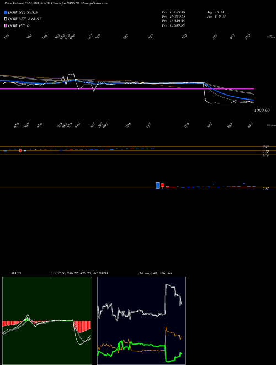Click the 712 price level label
276x365 pixels.
click(266, 152)
